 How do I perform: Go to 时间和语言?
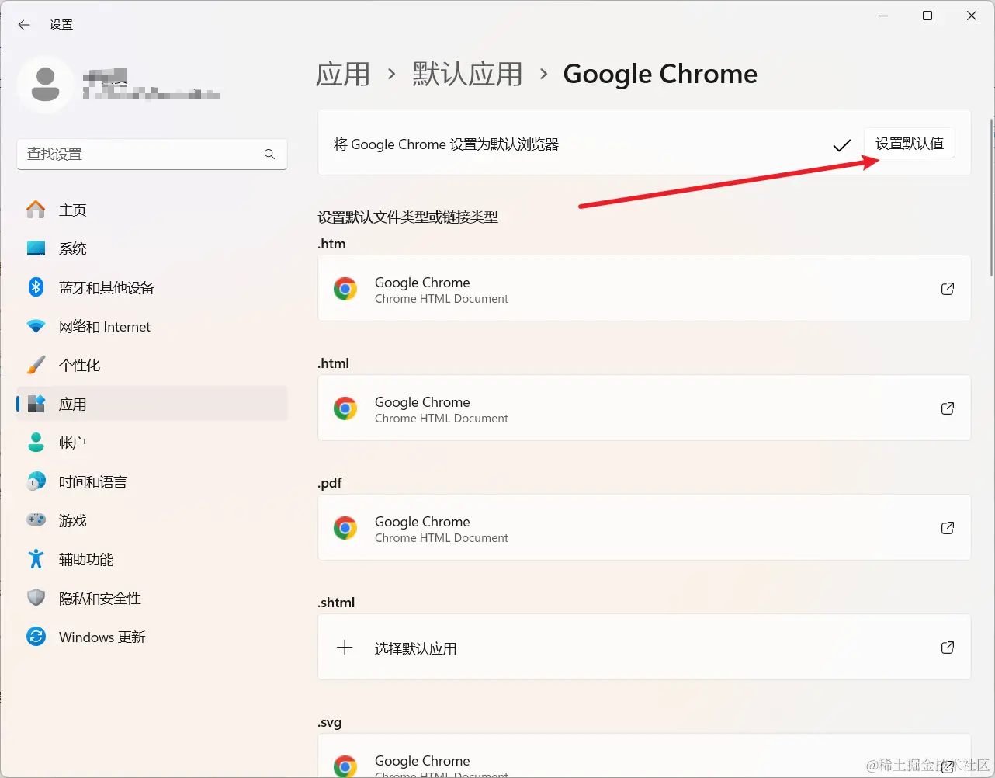point(152,481)
